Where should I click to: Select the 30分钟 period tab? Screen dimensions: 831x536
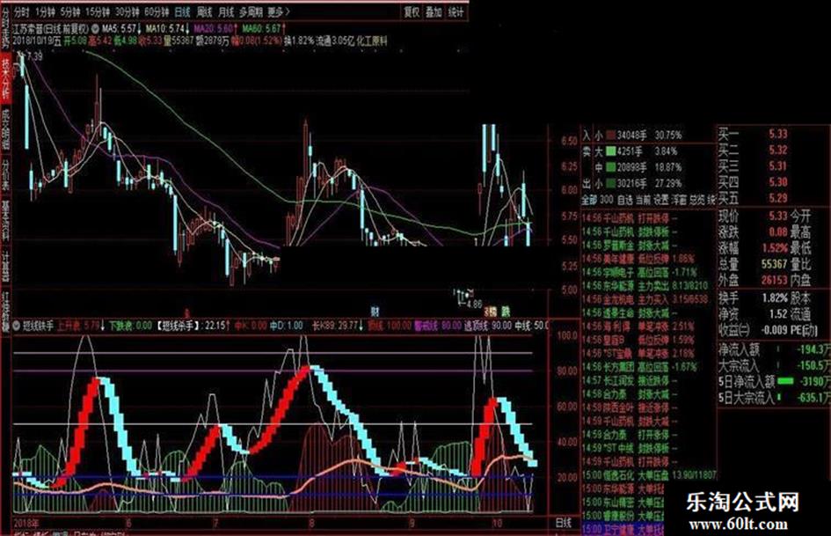pos(128,11)
